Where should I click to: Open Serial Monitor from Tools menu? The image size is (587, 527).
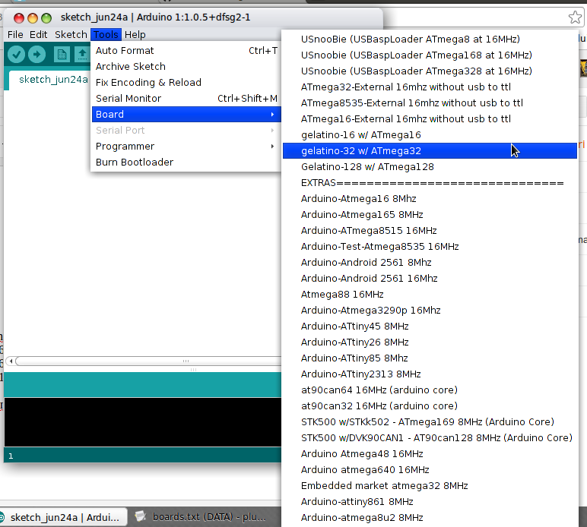tap(186, 98)
